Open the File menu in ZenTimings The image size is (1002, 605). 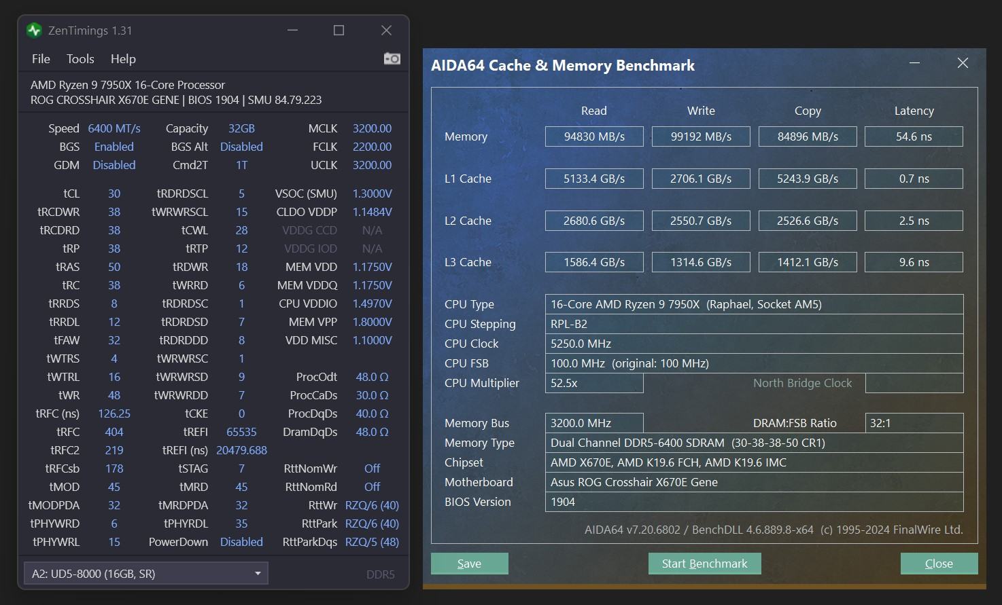pyautogui.click(x=41, y=59)
